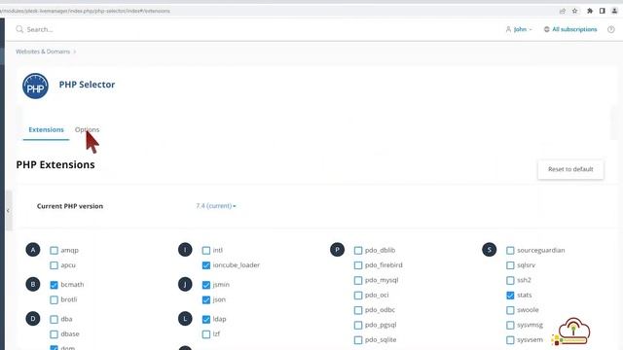Click the letter B group badge
623x350 pixels.
pos(33,284)
